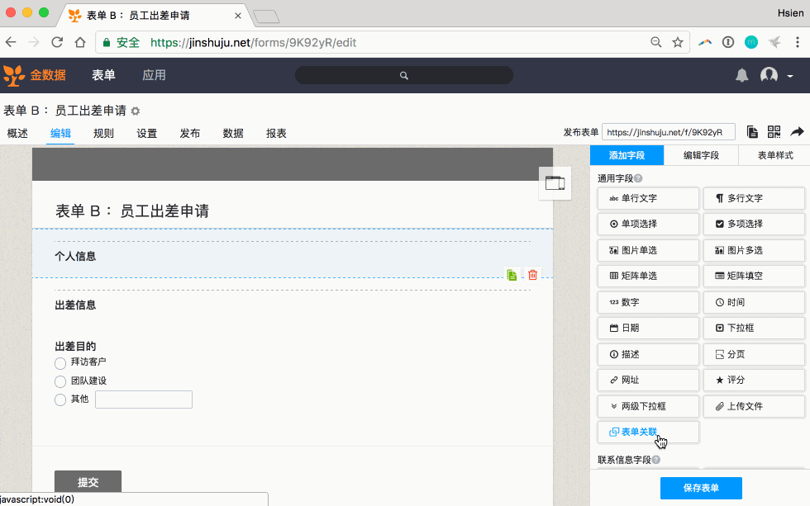Open the 规则 tab
Image resolution: width=810 pixels, height=506 pixels.
pyautogui.click(x=103, y=134)
